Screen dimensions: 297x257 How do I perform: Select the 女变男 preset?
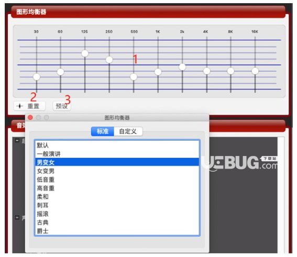tap(117, 171)
